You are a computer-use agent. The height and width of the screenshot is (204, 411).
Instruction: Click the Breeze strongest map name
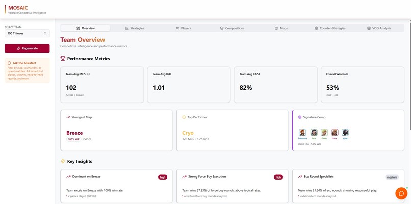(74, 133)
